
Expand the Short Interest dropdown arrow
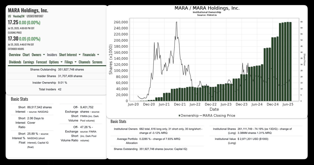79,55
